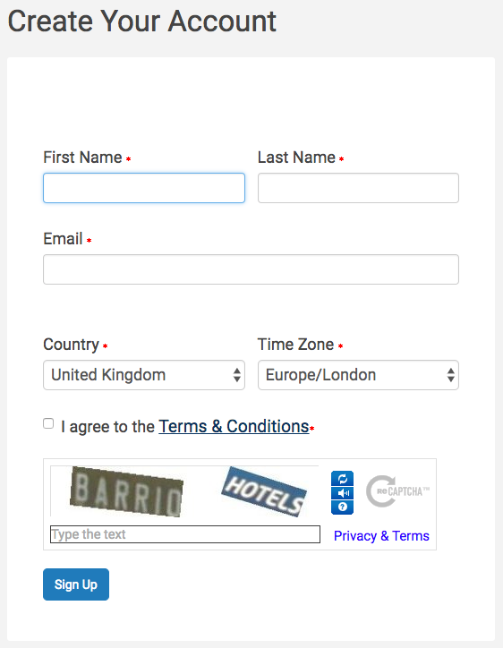Click the HOTELS captcha image
The height and width of the screenshot is (648, 503).
[x=264, y=491]
